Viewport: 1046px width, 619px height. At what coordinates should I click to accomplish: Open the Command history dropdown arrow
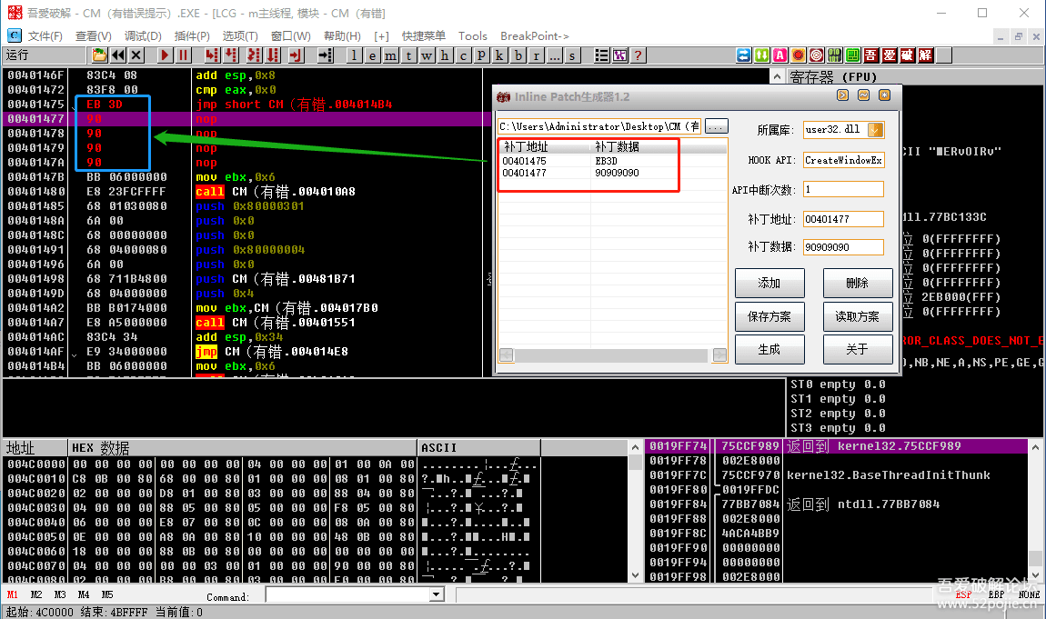(436, 594)
